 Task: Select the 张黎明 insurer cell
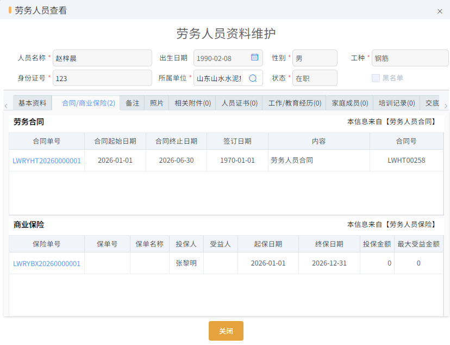coord(186,263)
